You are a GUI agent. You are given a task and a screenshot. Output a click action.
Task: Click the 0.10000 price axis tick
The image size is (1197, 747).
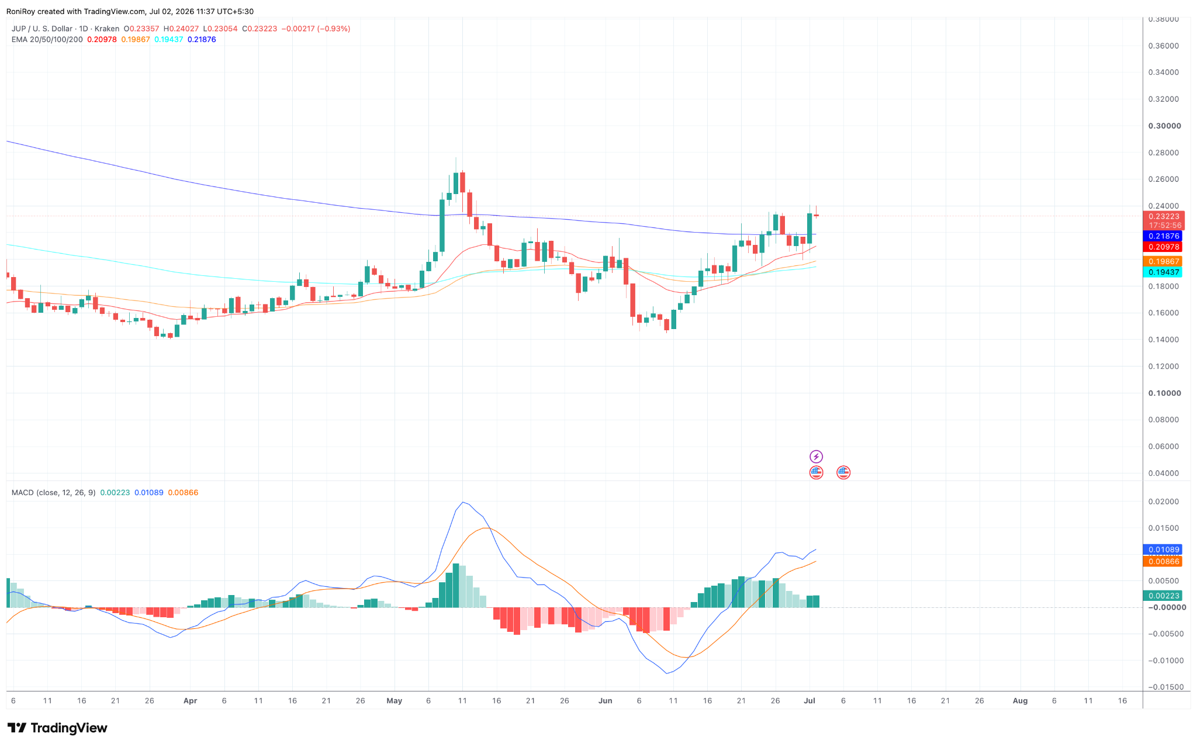1164,393
